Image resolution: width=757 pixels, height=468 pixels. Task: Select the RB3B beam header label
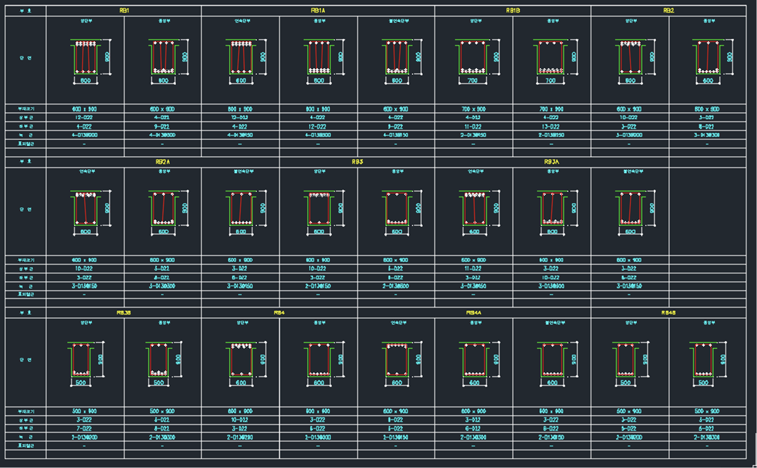coord(124,313)
